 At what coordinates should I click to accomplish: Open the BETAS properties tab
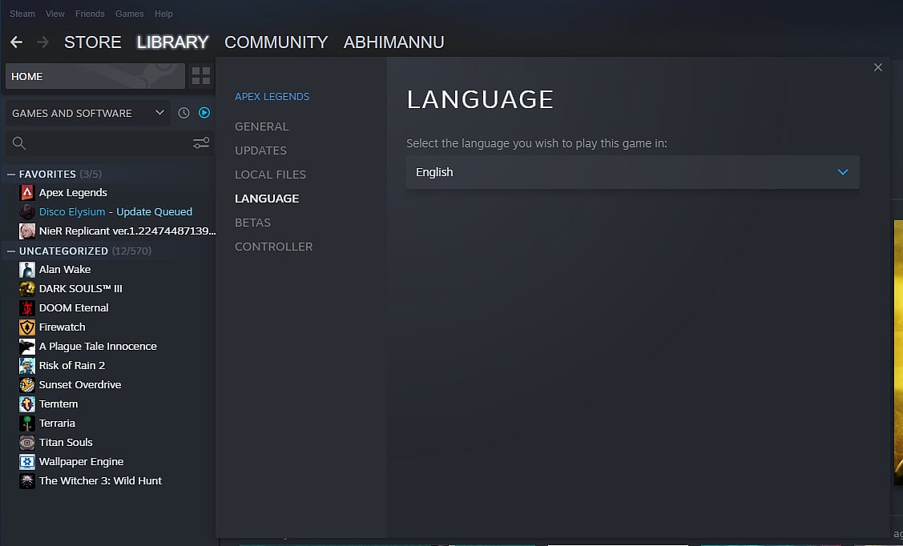tap(252, 223)
